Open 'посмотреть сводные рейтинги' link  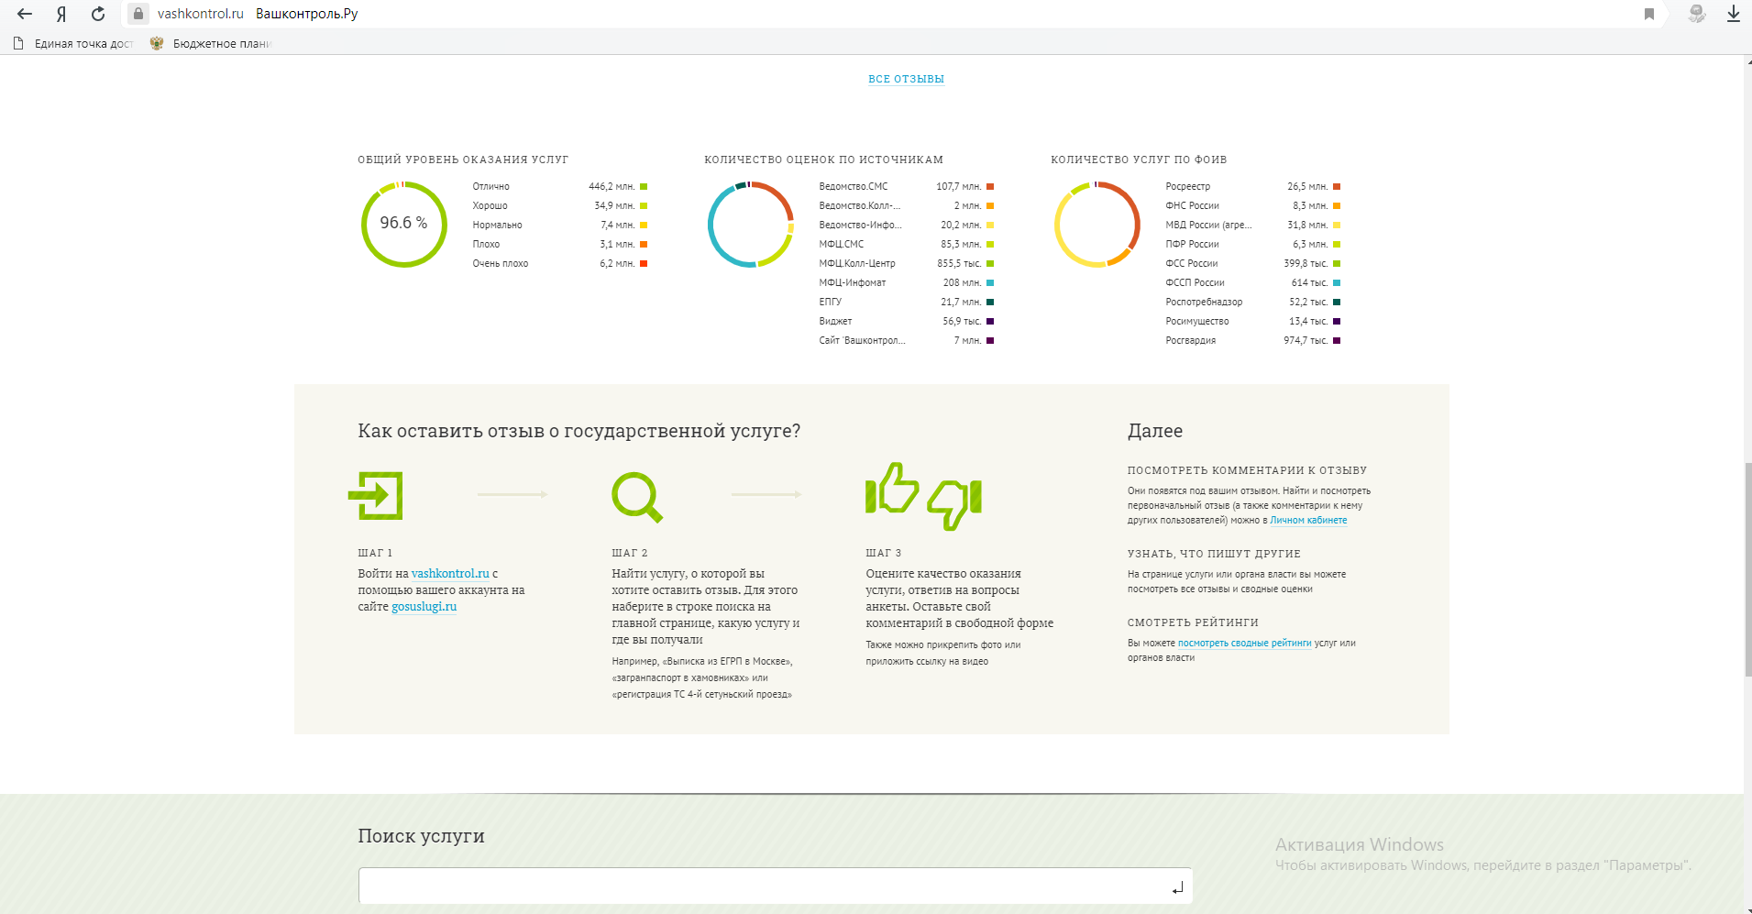click(x=1244, y=644)
